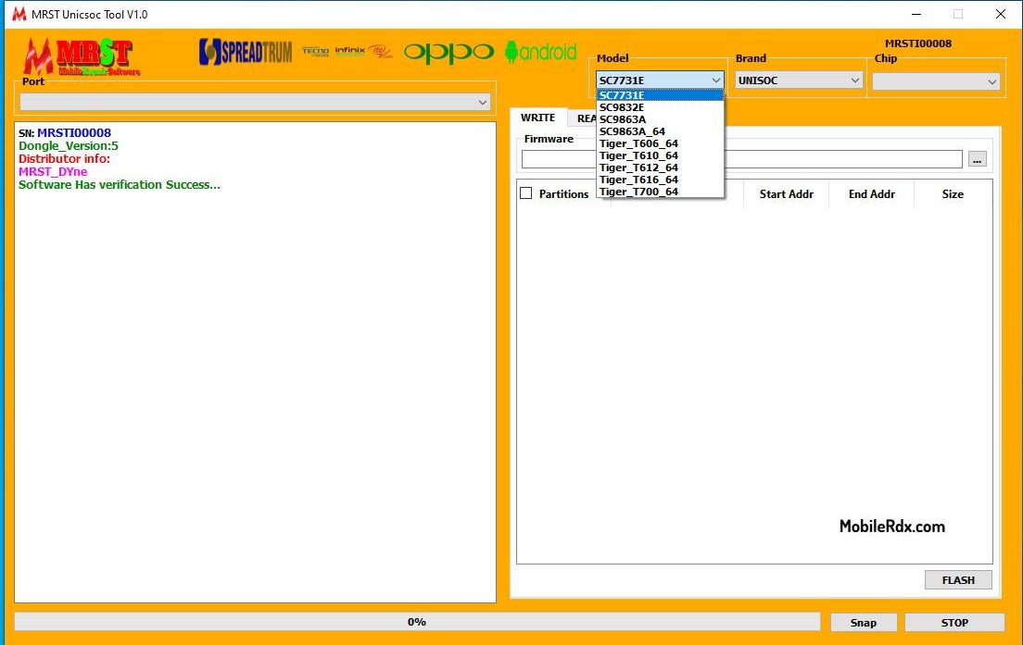Click the 0% progress bar

(417, 622)
